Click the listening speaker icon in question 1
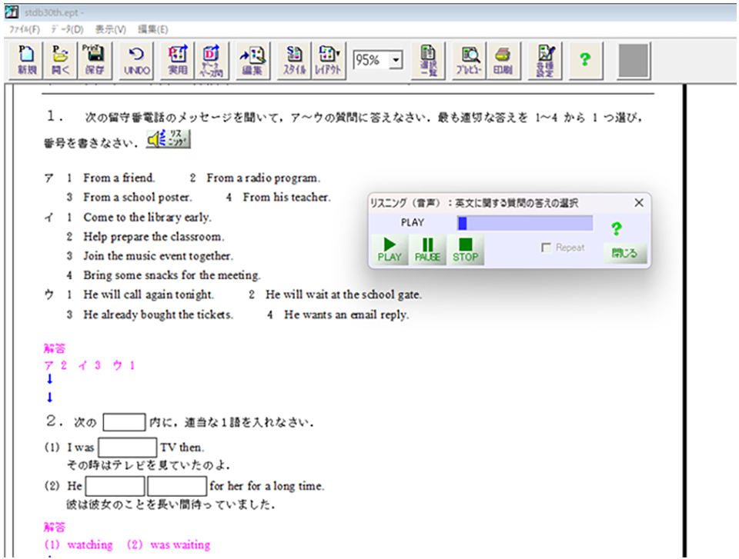This screenshot has width=739, height=559. (169, 139)
